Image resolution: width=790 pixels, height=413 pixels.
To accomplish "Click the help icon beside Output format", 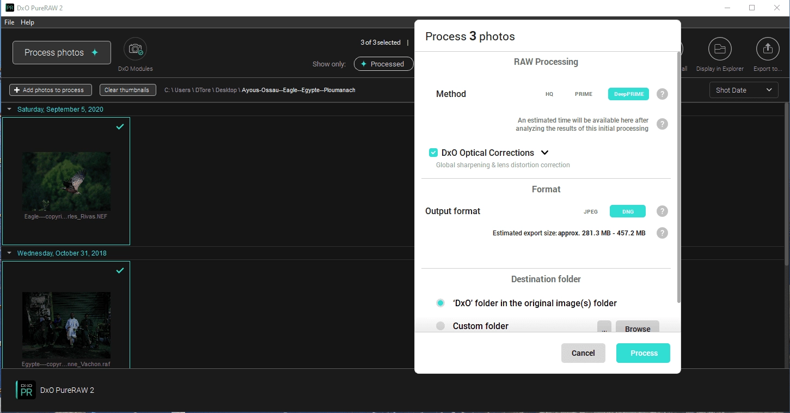I will tap(662, 211).
